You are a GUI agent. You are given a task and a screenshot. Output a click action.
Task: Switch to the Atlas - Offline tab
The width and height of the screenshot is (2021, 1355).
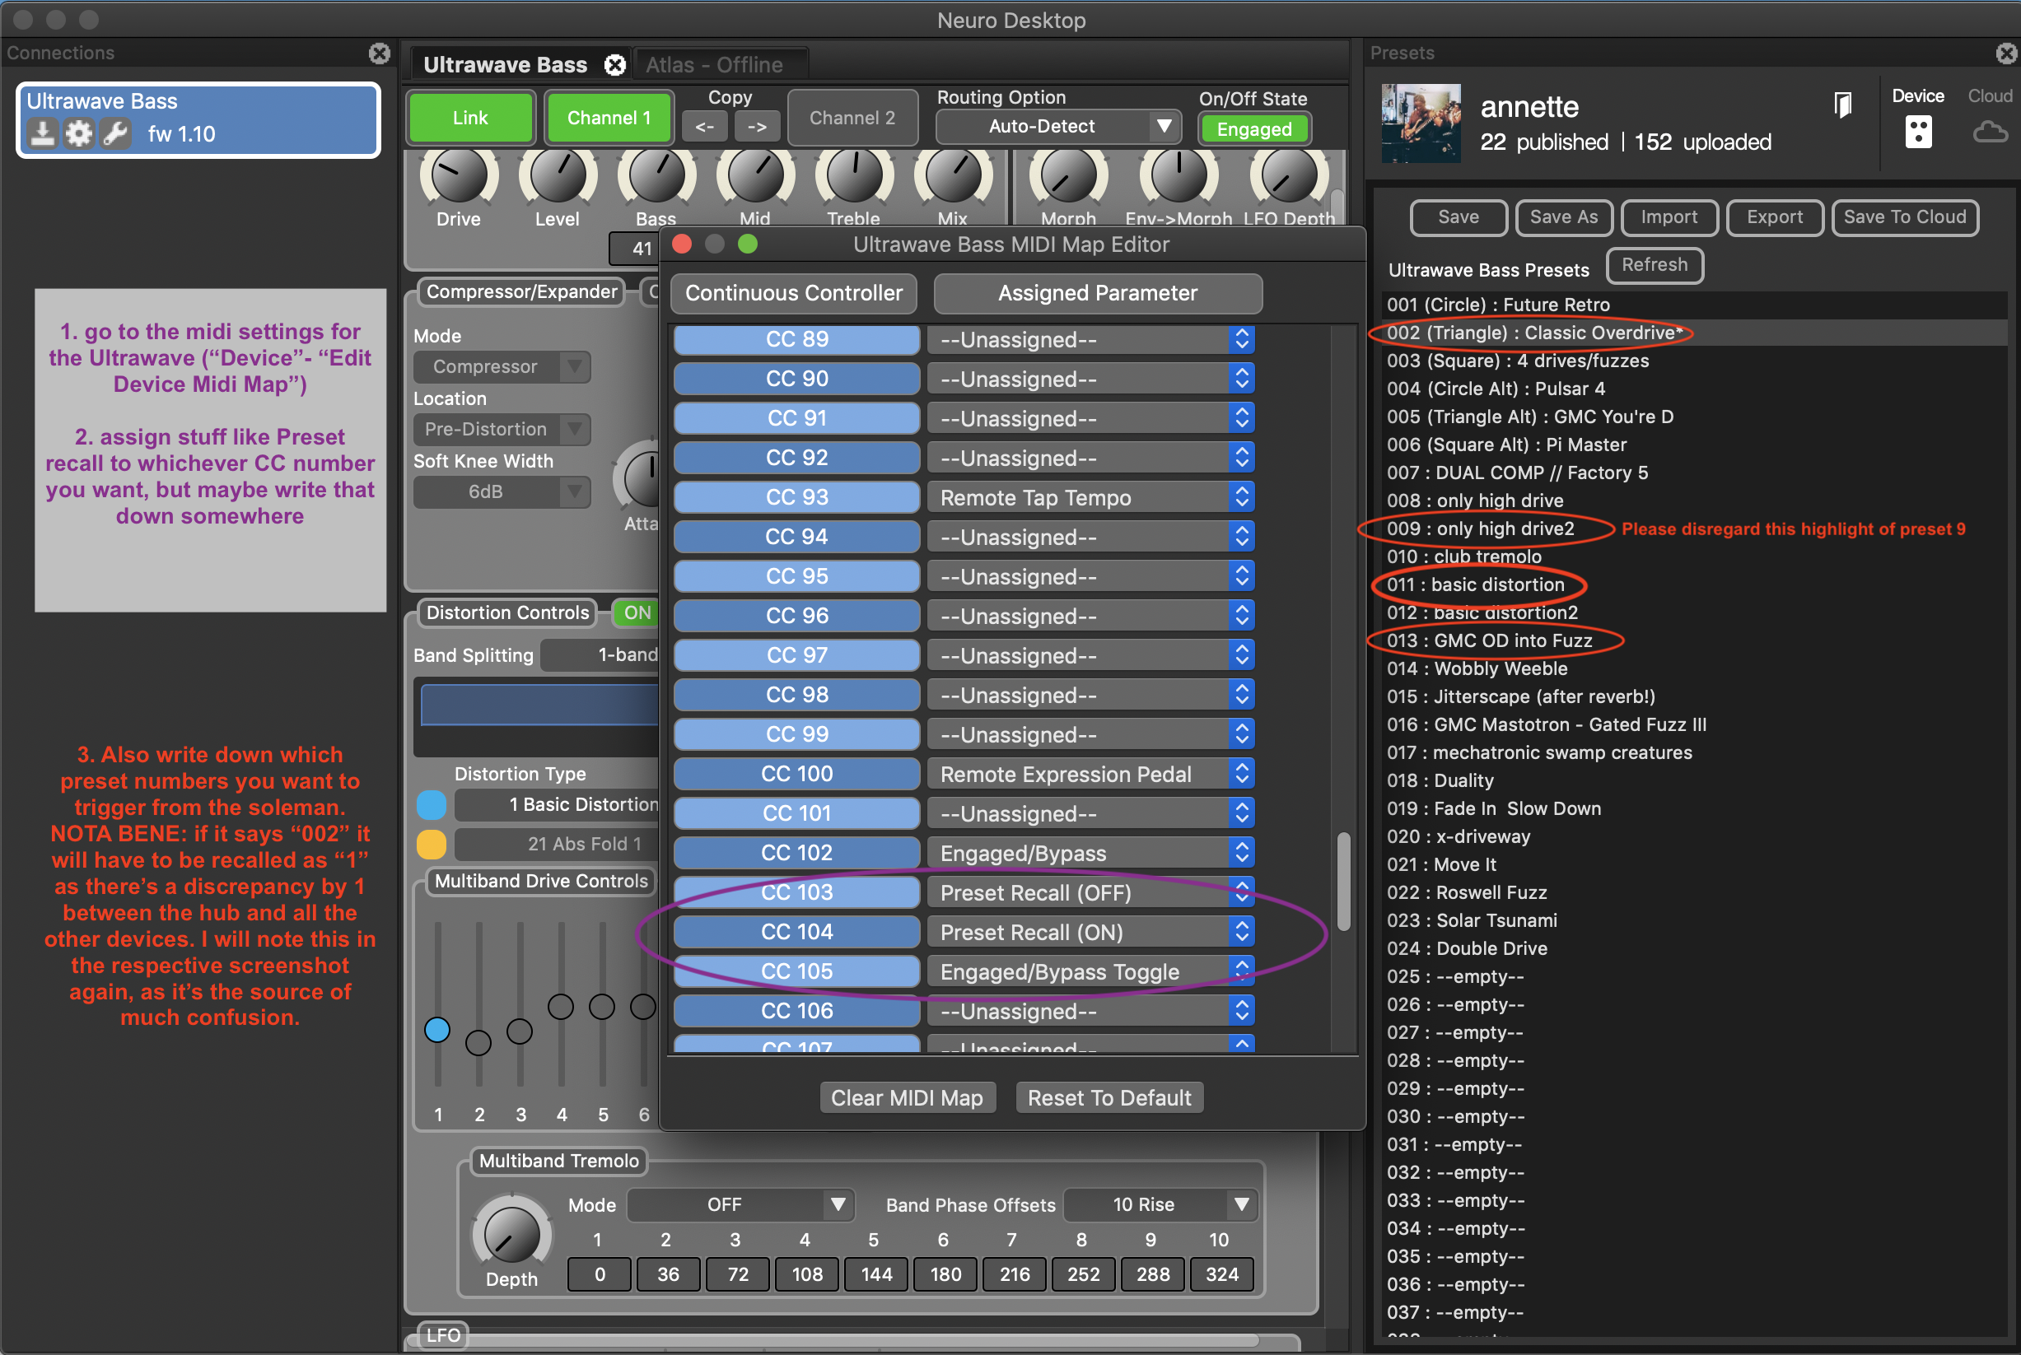click(714, 65)
